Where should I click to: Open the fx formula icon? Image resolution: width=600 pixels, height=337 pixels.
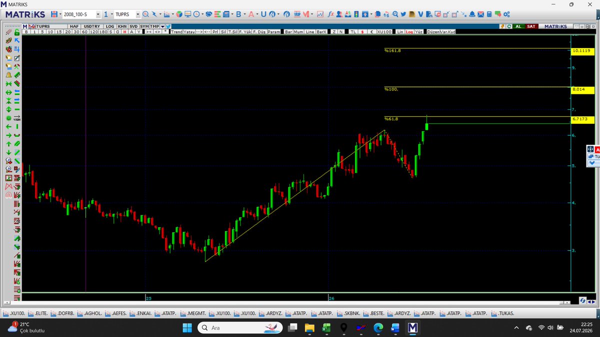pos(330,14)
